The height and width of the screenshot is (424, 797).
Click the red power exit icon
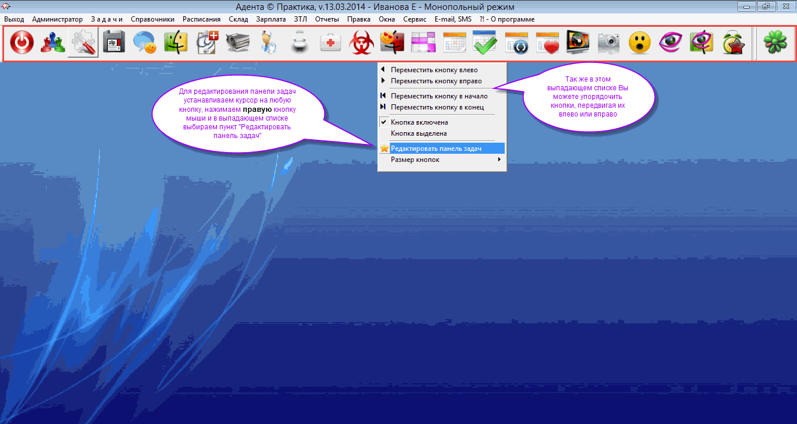coord(21,43)
